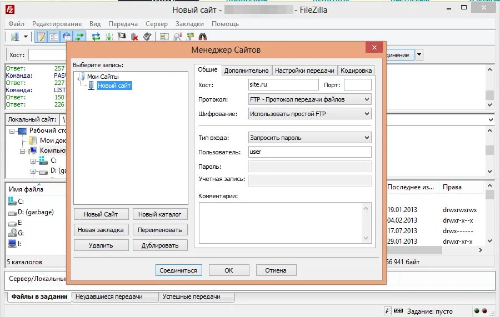Click the Удалить button
This screenshot has width=500, height=317.
tap(101, 245)
